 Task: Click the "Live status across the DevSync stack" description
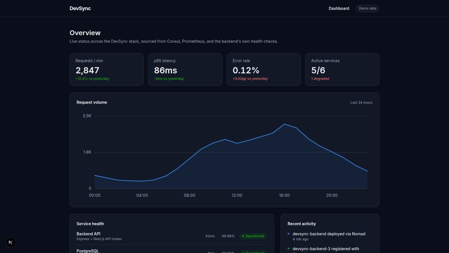(x=174, y=41)
